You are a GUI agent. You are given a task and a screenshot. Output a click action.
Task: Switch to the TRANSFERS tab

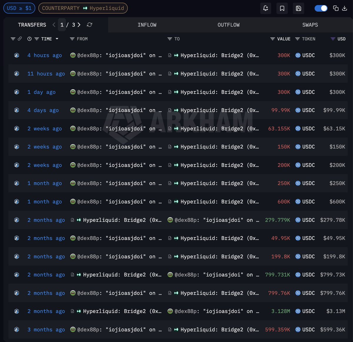[x=32, y=25]
